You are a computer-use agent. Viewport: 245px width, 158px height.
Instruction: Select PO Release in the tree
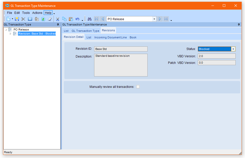tap(21, 30)
